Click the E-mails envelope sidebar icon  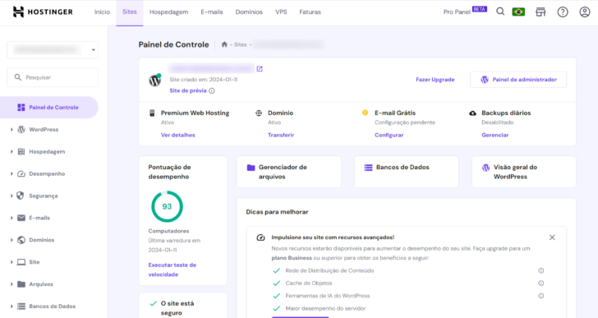pos(21,218)
